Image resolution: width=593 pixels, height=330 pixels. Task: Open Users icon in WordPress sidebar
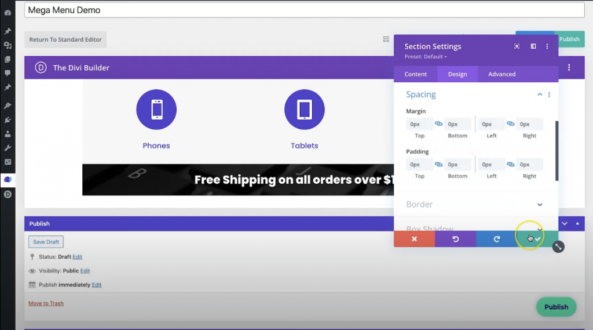click(x=8, y=134)
